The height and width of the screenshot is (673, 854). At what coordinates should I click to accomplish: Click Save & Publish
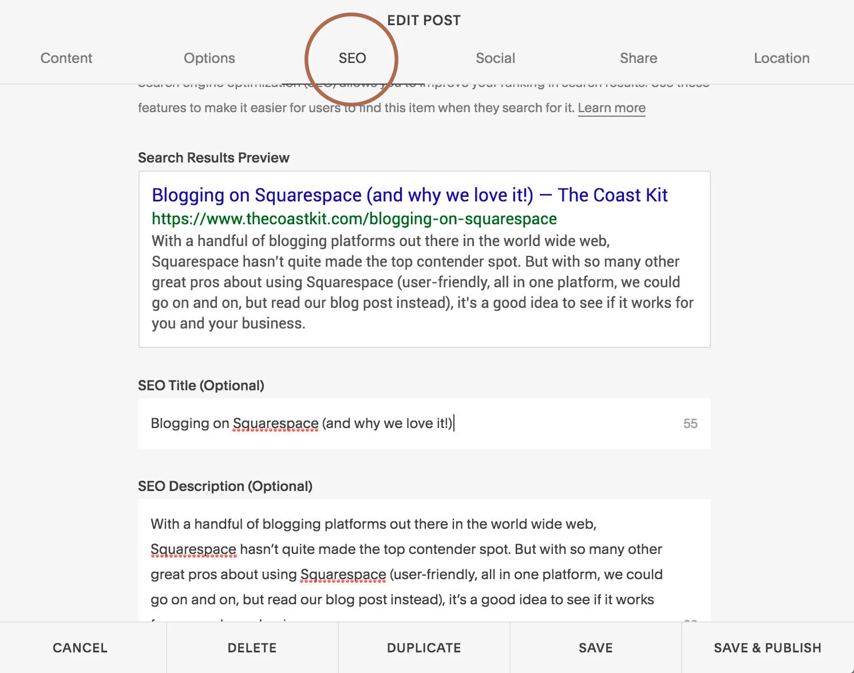tap(768, 648)
